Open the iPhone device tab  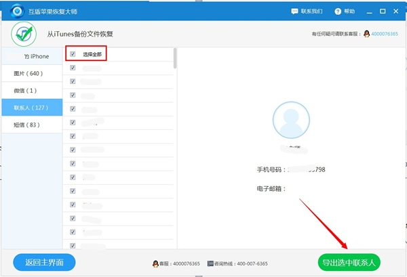[32, 56]
